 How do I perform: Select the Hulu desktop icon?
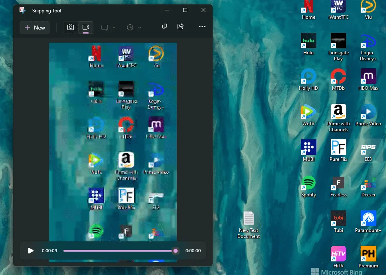coord(308,44)
